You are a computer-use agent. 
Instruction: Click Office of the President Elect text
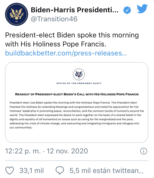click(79, 83)
